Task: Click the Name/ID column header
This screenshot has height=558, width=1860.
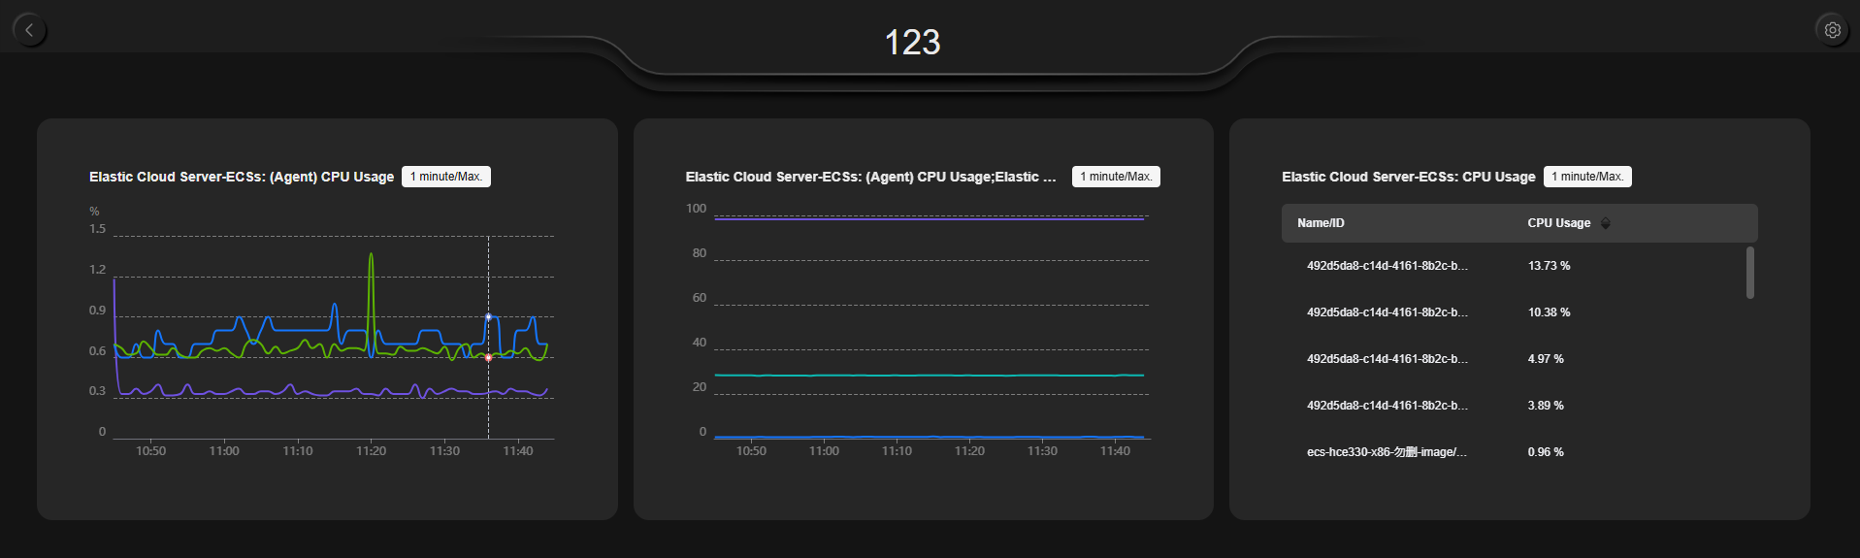Action: click(x=1321, y=223)
